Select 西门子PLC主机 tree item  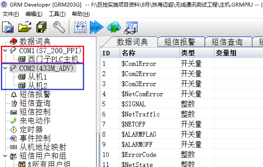tap(53, 59)
